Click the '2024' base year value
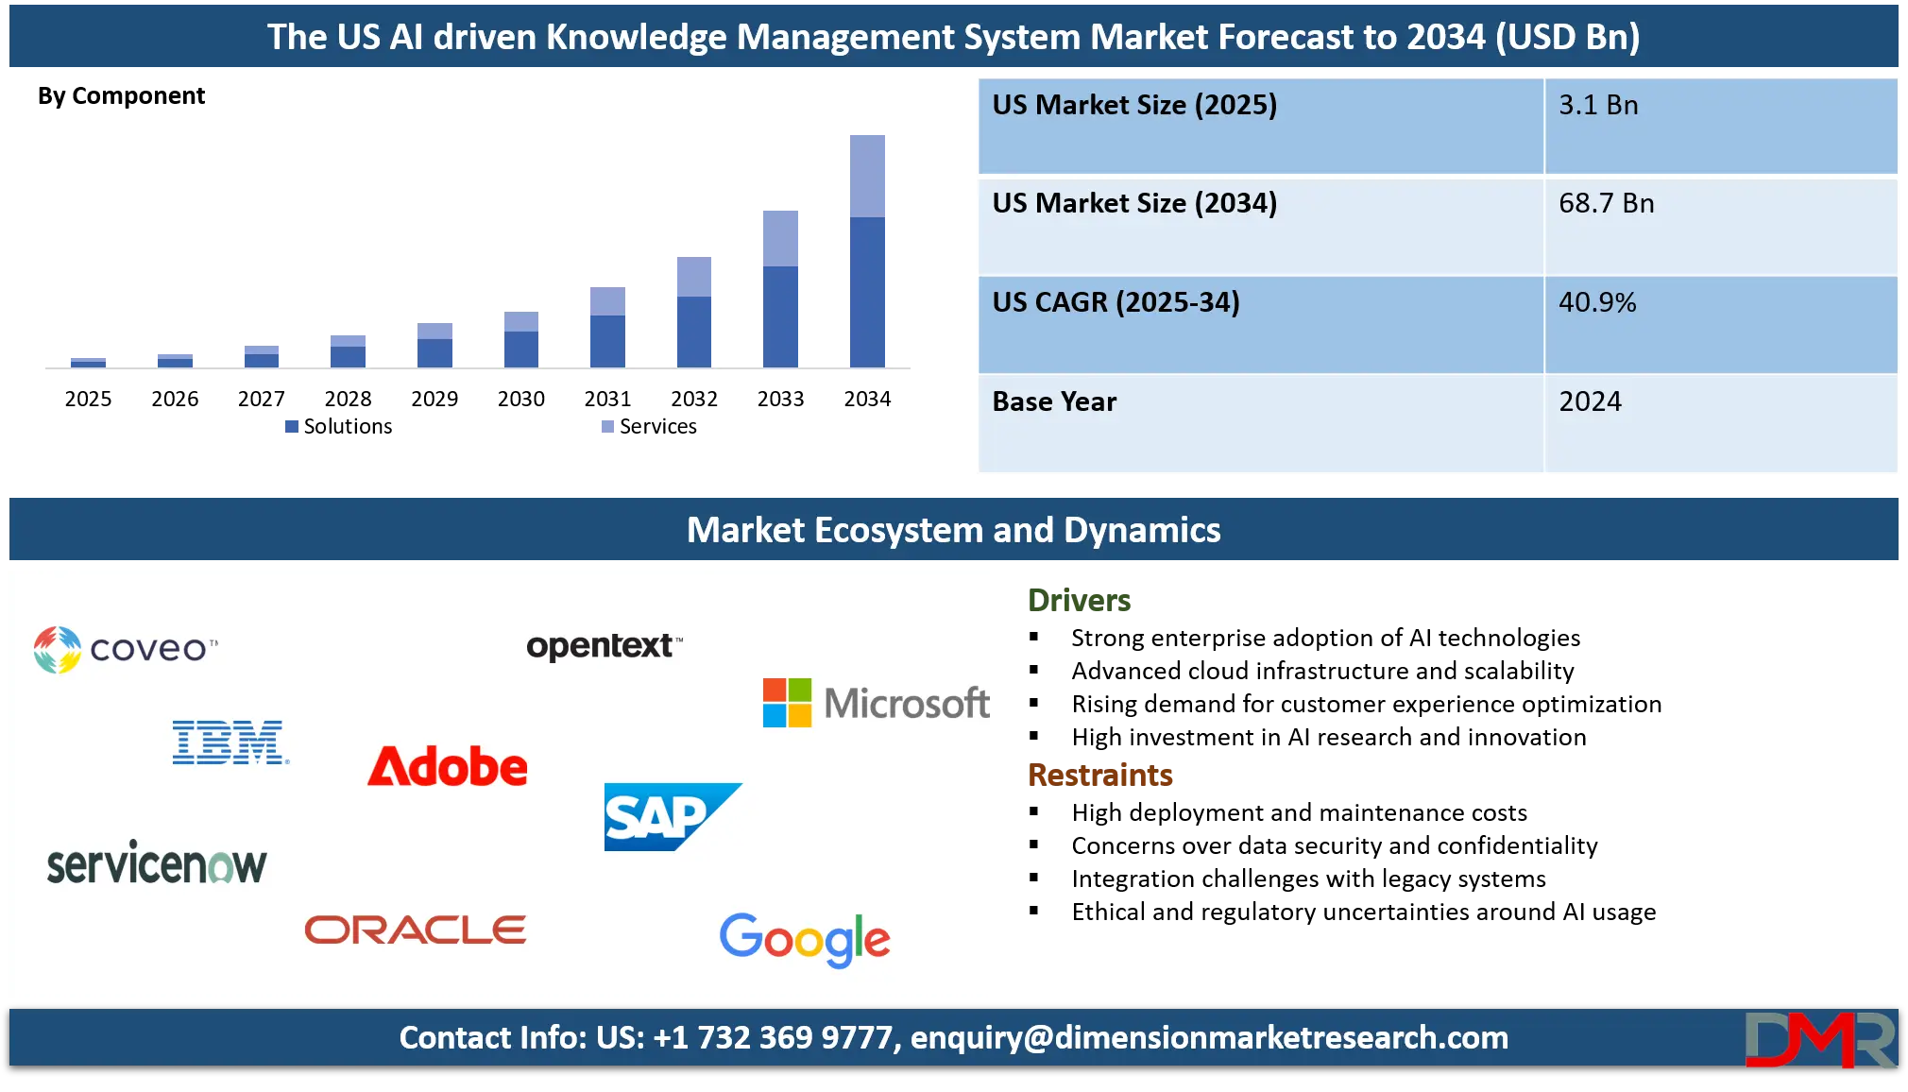This screenshot has height=1092, width=1908. click(x=1590, y=401)
